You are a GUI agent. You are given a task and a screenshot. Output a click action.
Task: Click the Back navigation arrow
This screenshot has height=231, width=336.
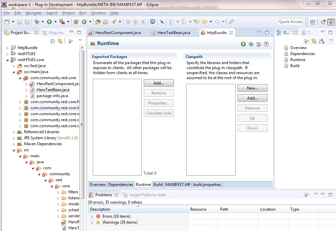click(x=205, y=22)
